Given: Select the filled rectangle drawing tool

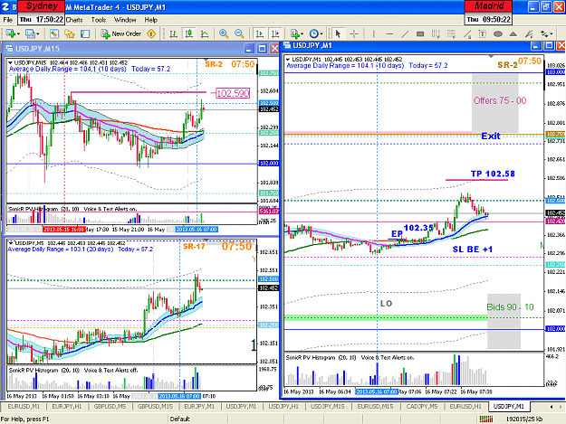Looking at the screenshot, I should (420, 33).
